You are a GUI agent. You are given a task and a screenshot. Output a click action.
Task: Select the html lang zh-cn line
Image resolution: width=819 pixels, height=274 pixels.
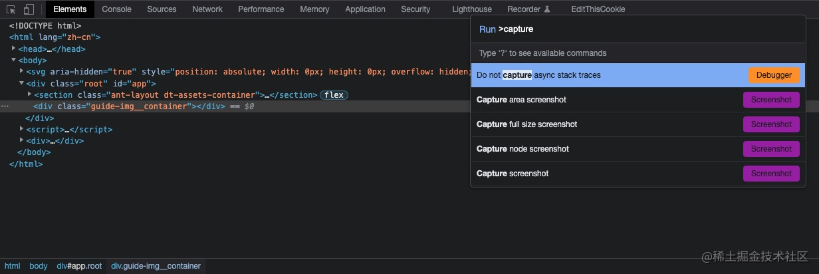tap(55, 37)
